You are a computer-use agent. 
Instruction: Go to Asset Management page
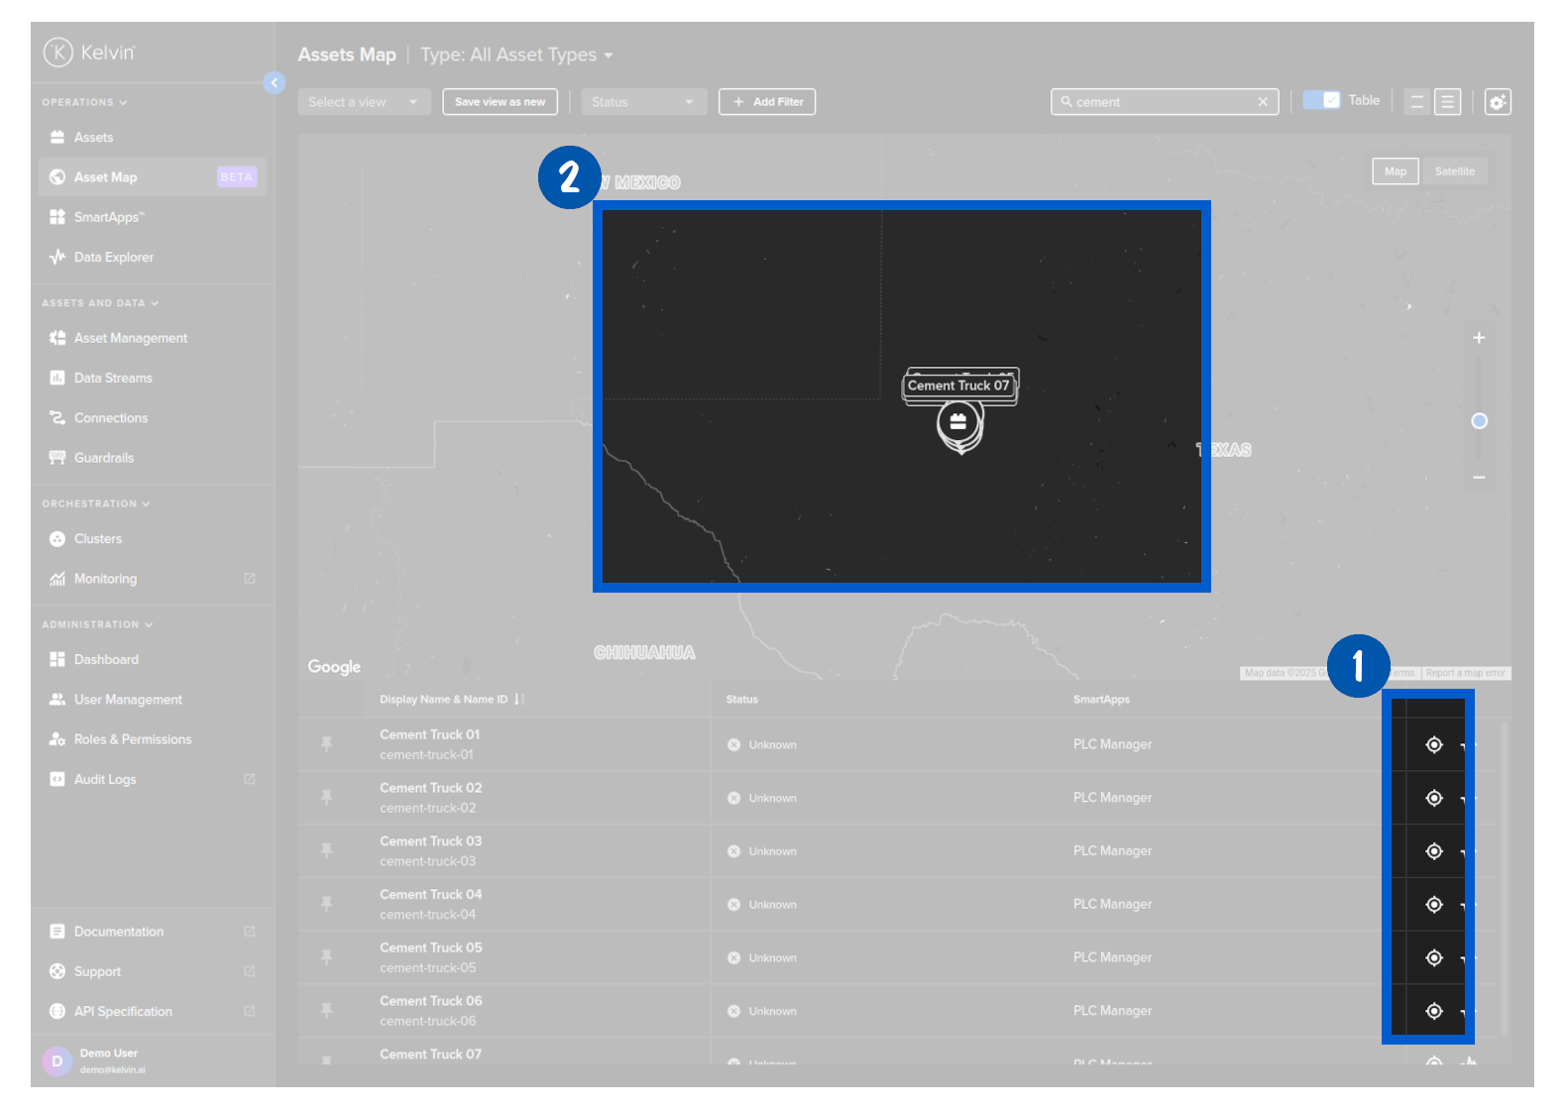pos(130,338)
